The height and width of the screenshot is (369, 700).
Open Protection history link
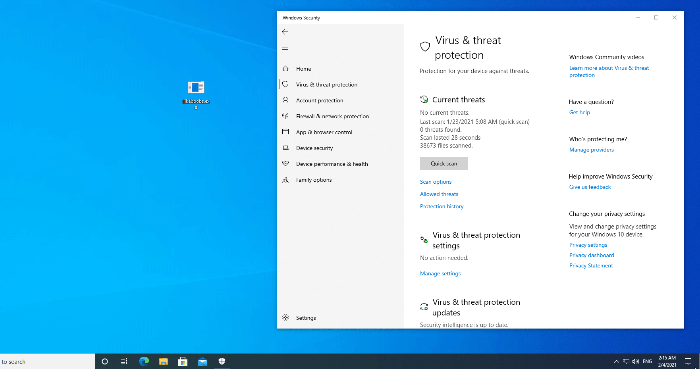click(x=442, y=206)
